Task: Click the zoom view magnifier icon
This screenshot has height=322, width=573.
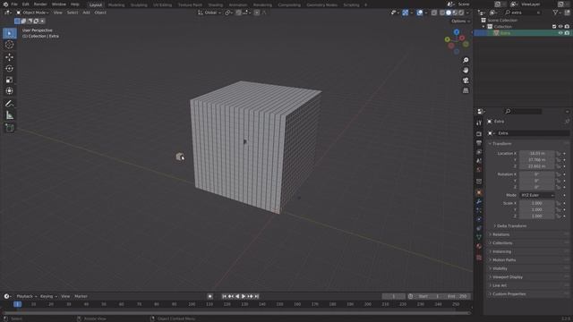Action: (x=466, y=60)
